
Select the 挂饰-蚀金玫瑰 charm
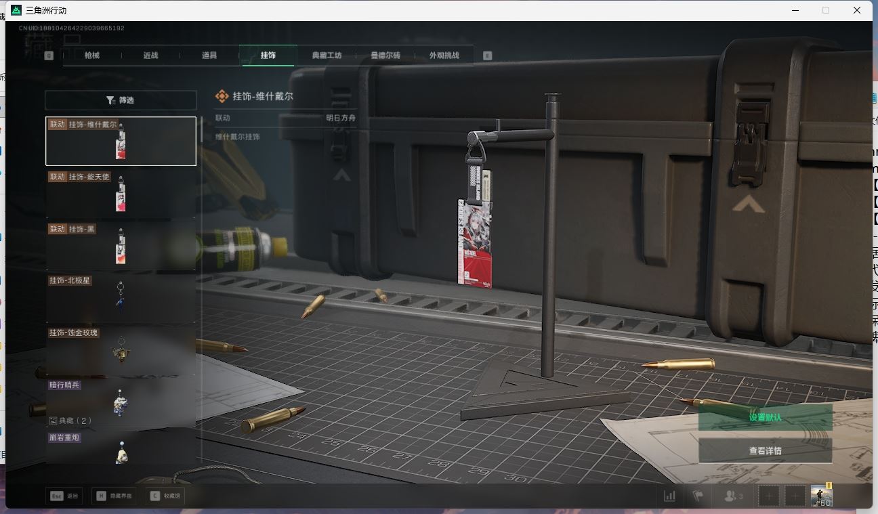(121, 349)
